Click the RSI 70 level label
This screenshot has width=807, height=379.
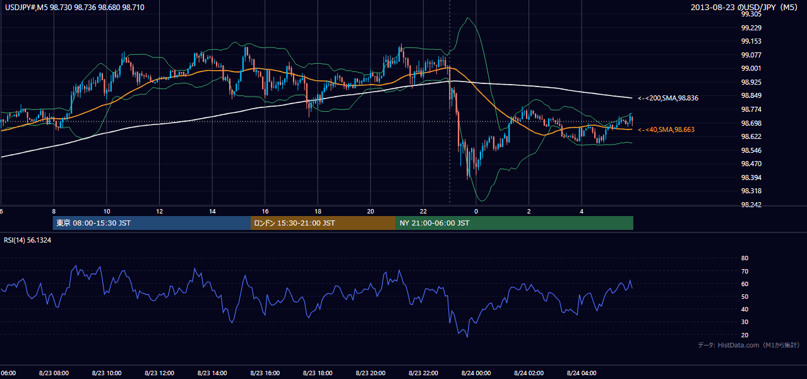pyautogui.click(x=744, y=271)
